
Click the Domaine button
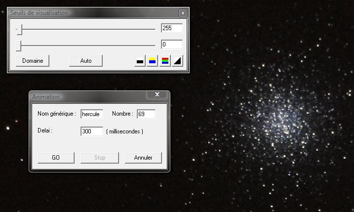33,61
